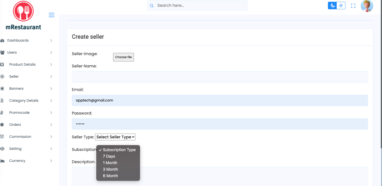Expand the Promocode chevron
The height and width of the screenshot is (186, 382).
(51, 113)
